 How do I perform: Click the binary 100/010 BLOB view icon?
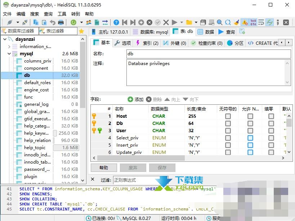[x=253, y=22]
